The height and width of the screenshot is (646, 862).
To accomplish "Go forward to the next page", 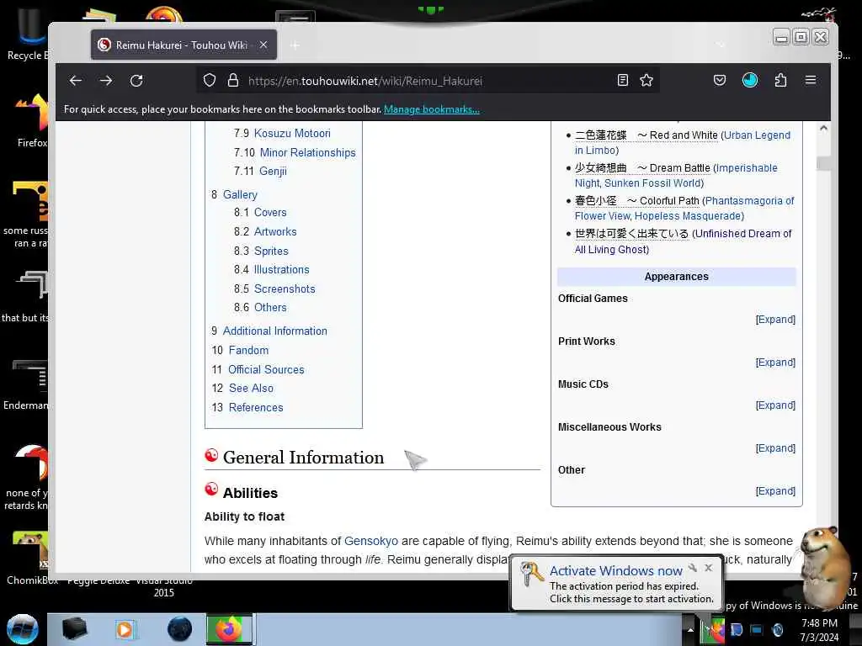I will 106,81.
